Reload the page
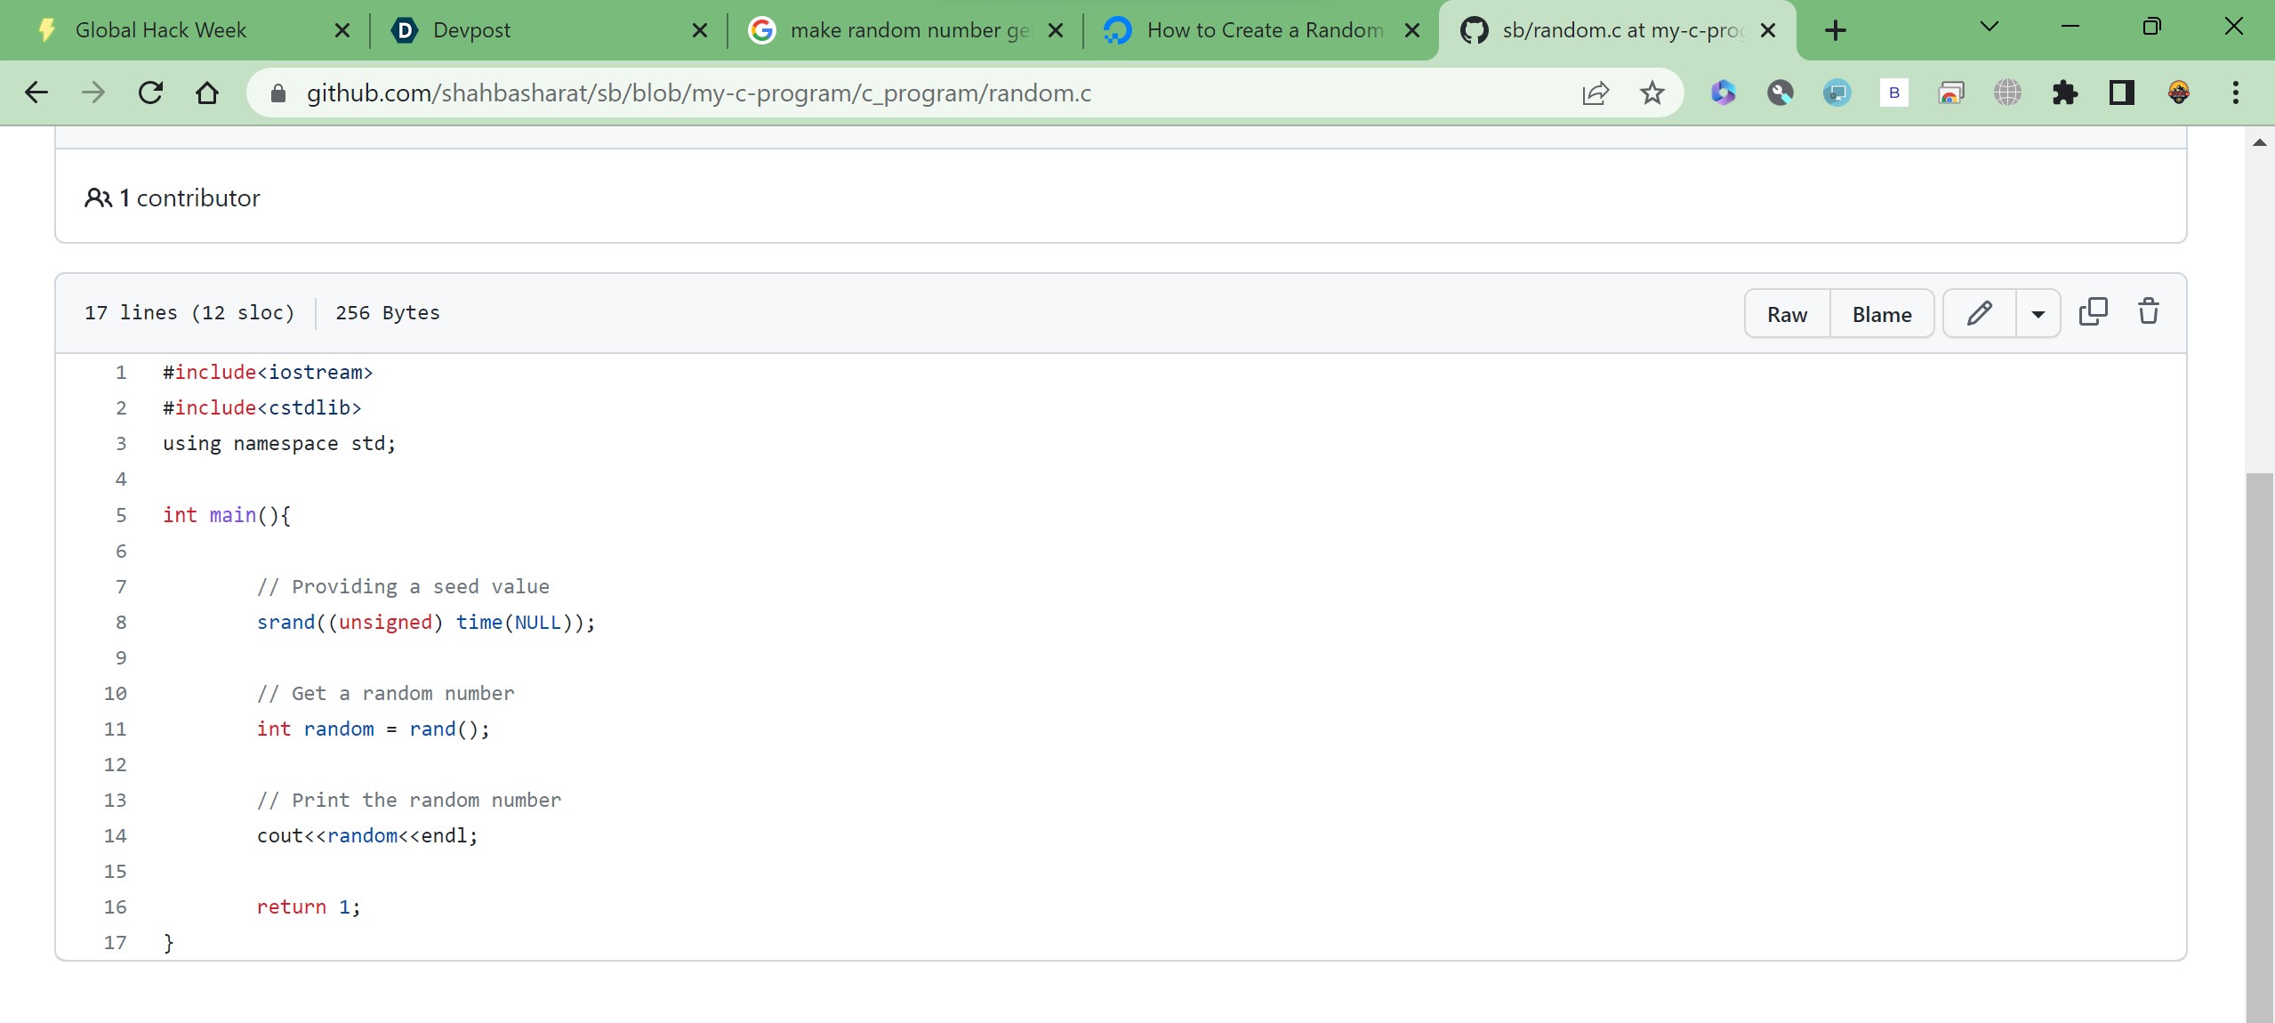 pos(150,93)
